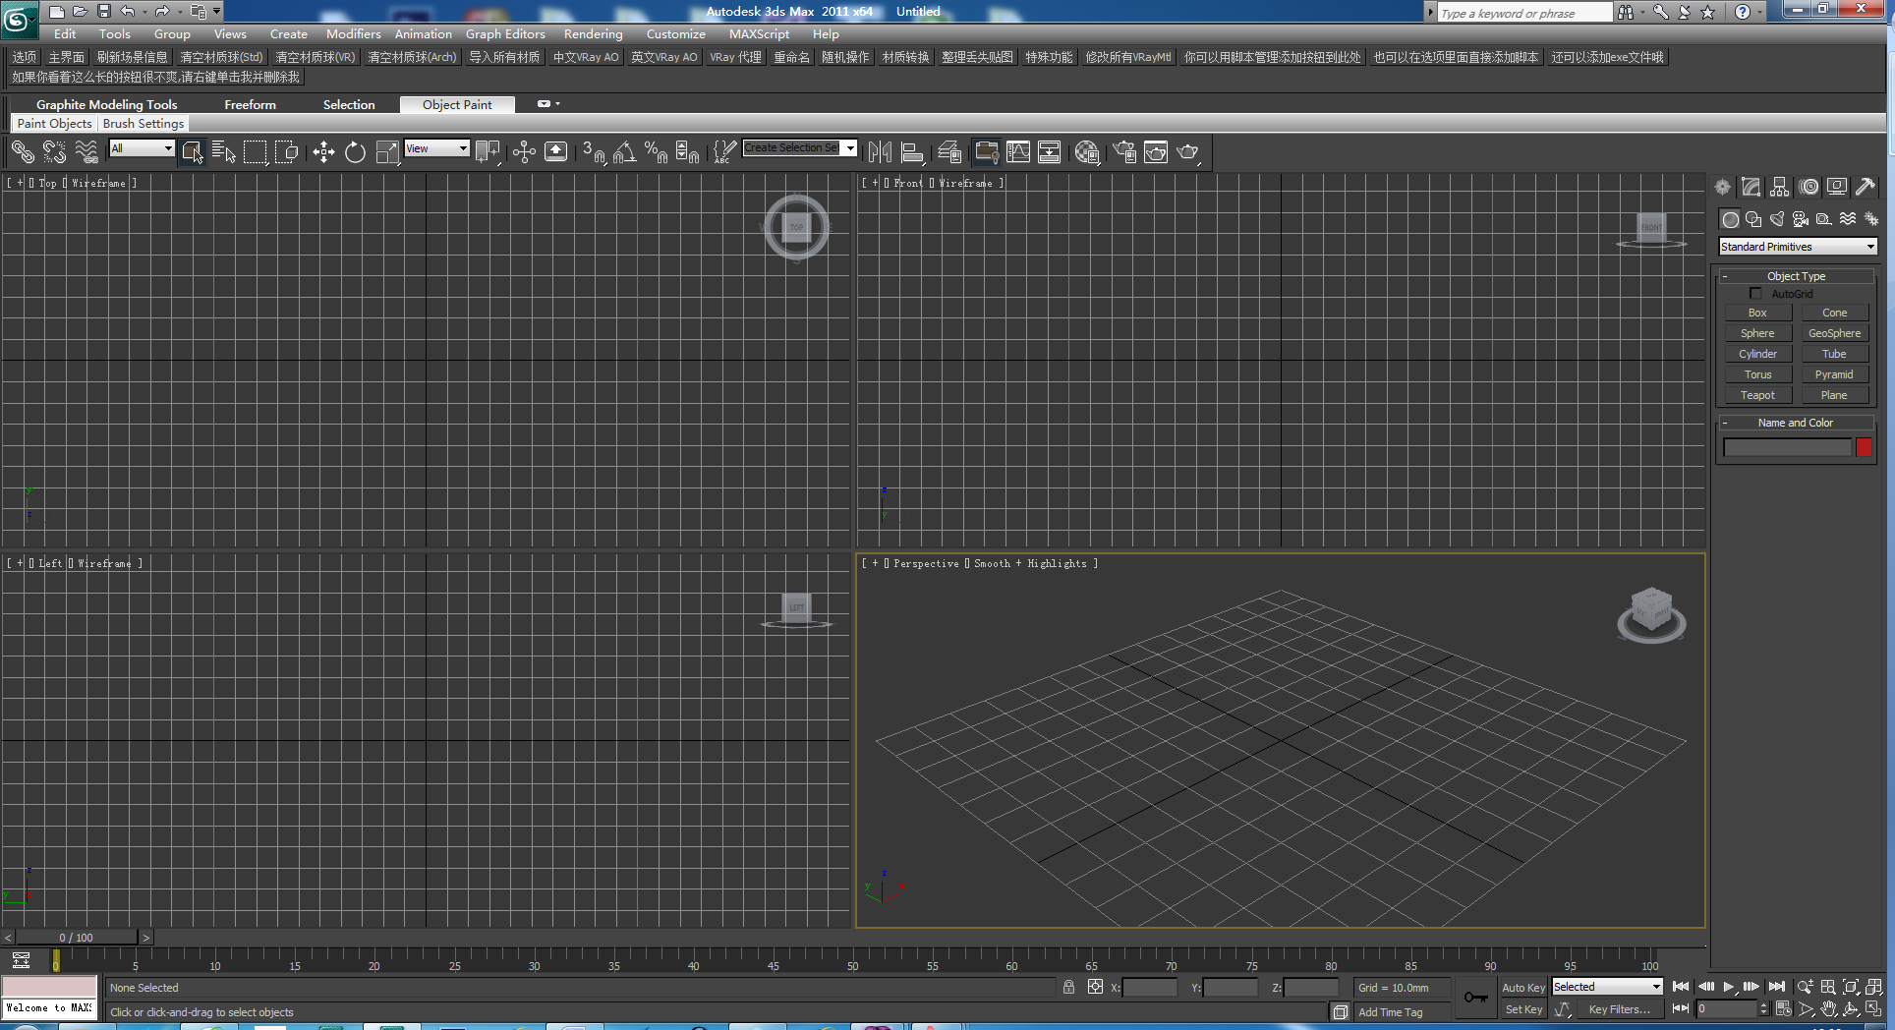Click the red object color swatch
The height and width of the screenshot is (1030, 1895).
tap(1864, 447)
